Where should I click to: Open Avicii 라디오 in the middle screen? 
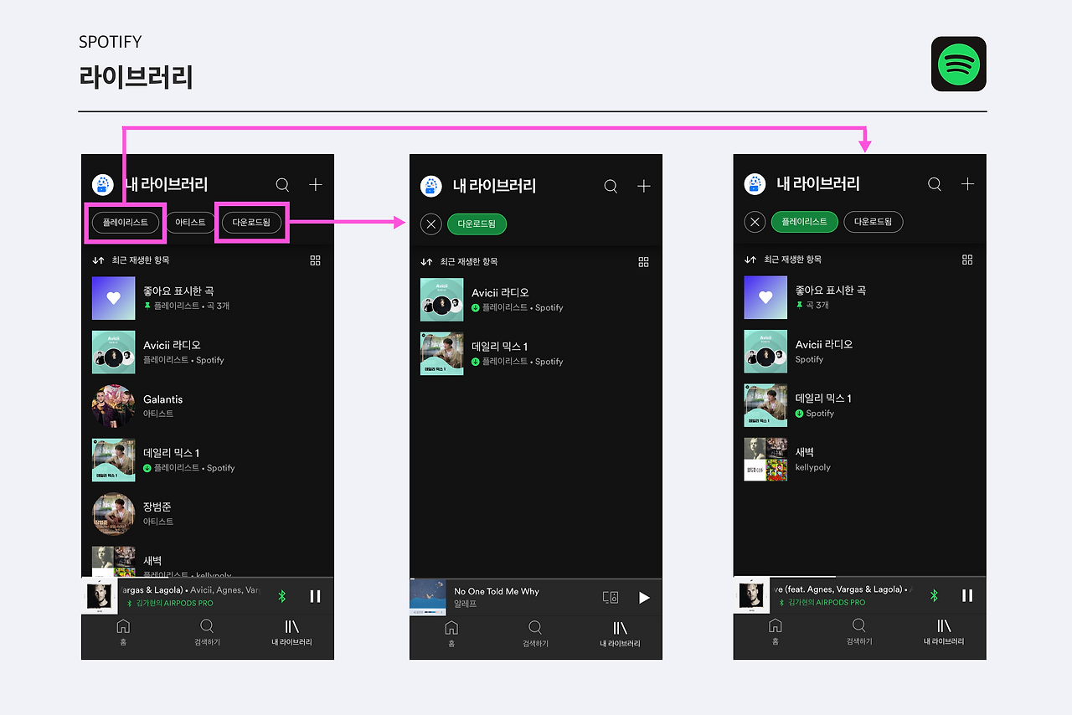536,300
